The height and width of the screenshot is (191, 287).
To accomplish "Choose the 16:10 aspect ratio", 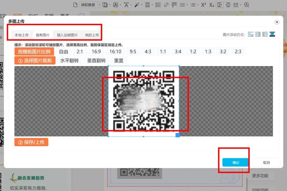I will [x=115, y=51].
